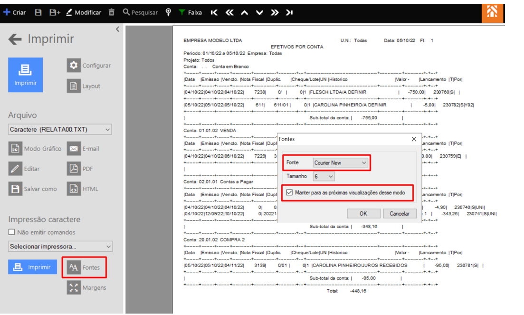Click the FLESCH LTDA/A DEFINIR entry
The height and width of the screenshot is (315, 524).
point(338,92)
